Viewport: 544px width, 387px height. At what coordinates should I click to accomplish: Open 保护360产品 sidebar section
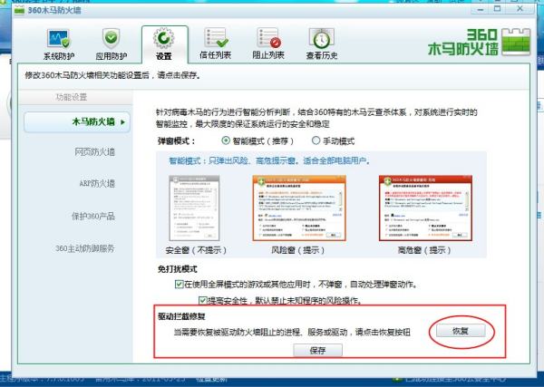pos(93,216)
